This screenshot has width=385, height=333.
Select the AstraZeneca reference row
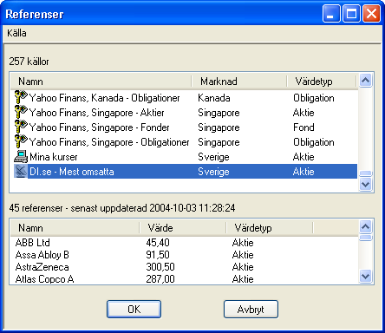[184, 267]
